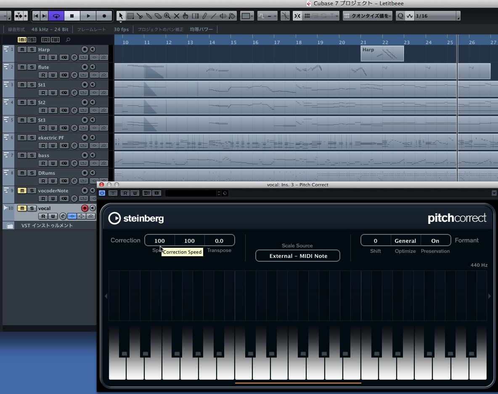Select the Line tool
Viewport: 498px width, 394px height.
213,16
